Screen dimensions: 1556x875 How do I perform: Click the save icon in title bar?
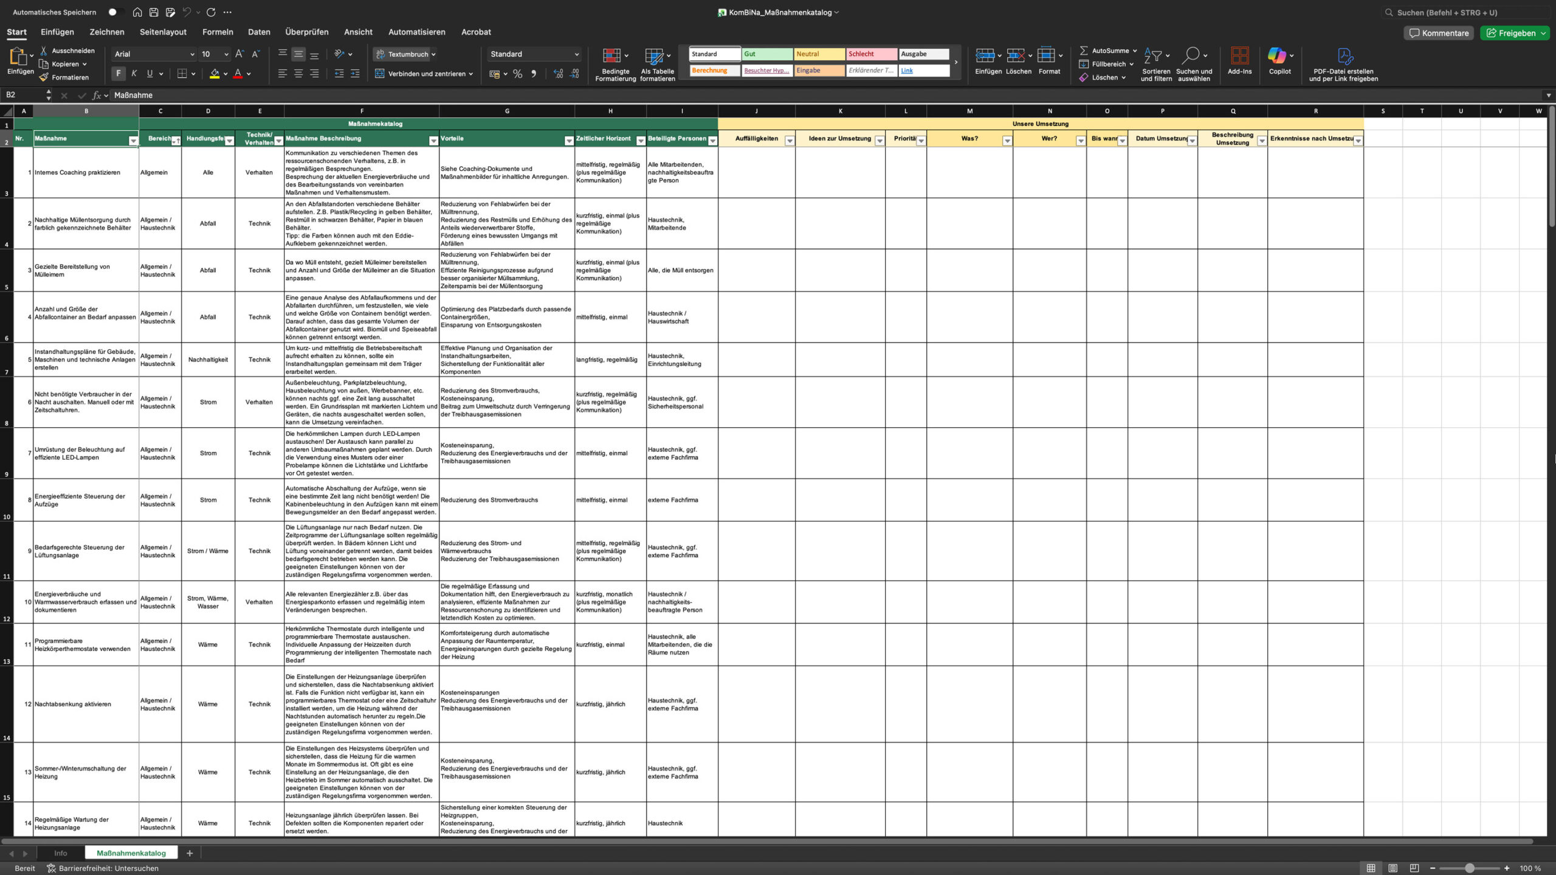click(x=154, y=12)
